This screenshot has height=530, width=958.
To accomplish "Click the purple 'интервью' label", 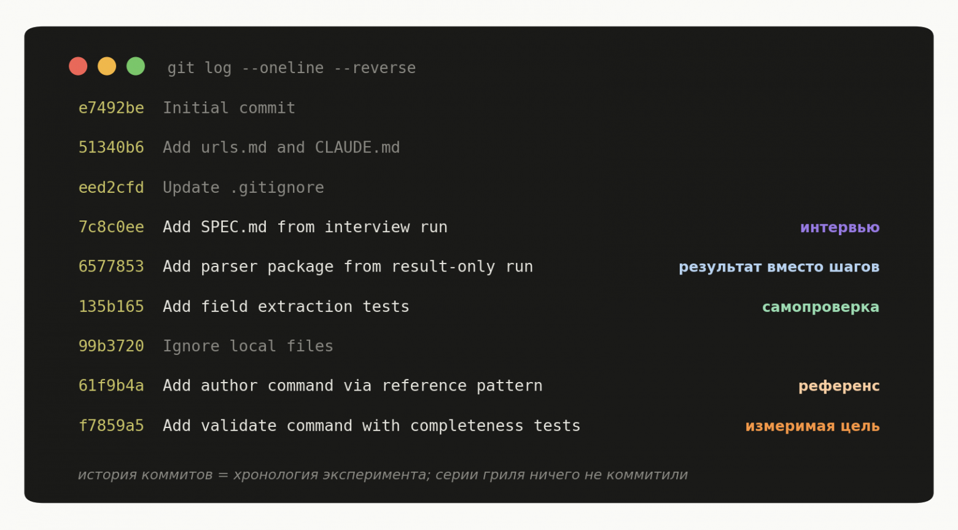I will point(839,227).
